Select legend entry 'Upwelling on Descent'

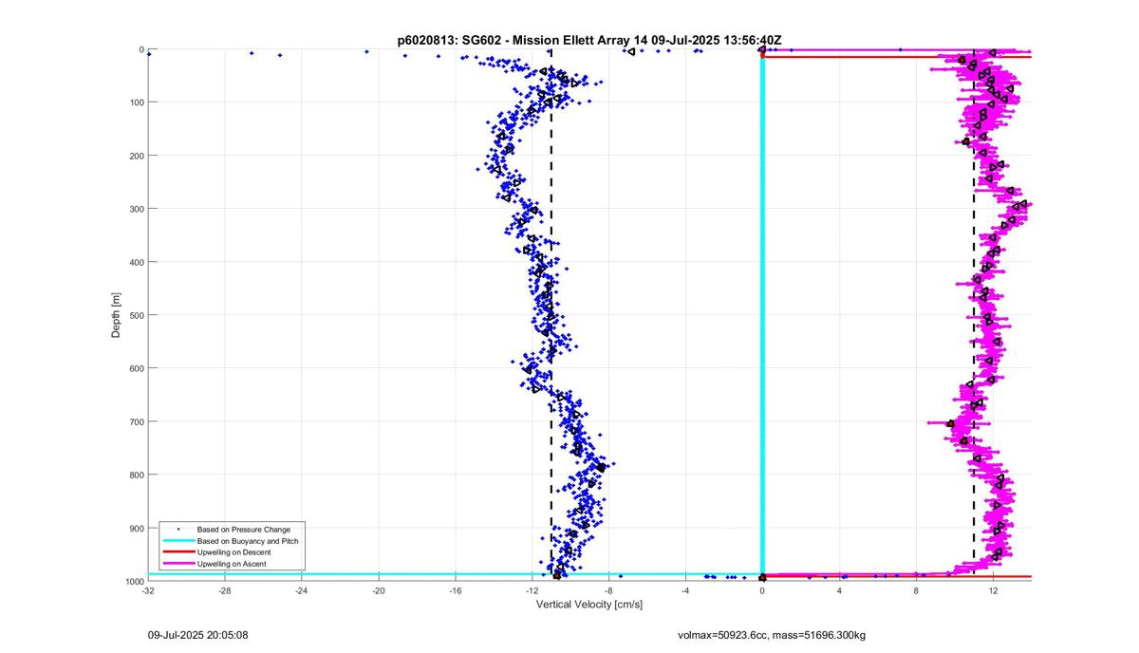(x=233, y=551)
